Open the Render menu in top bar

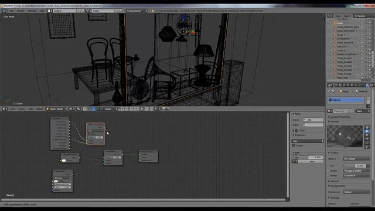[21, 11]
